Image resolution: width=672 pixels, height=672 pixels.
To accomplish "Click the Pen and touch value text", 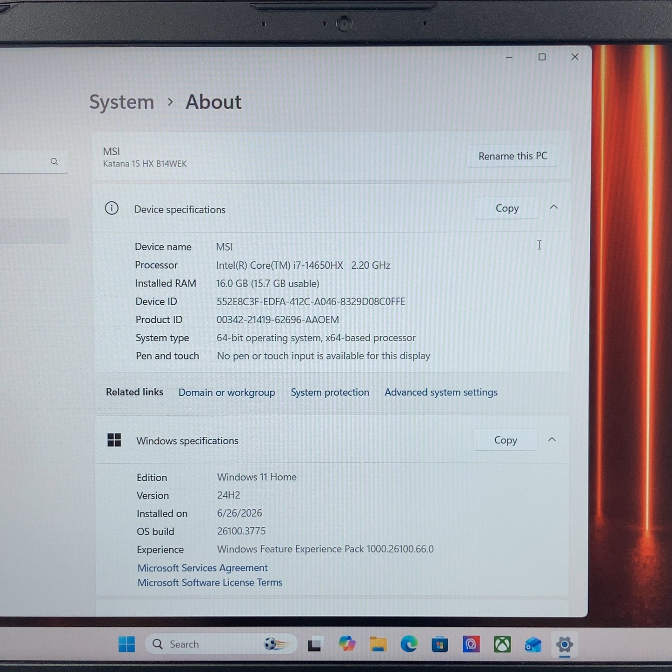I will (324, 356).
